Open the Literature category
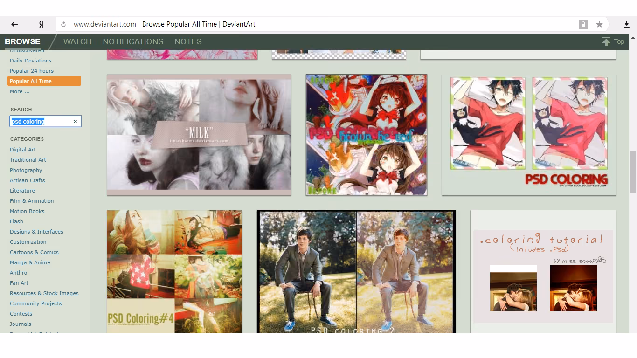 click(x=22, y=191)
